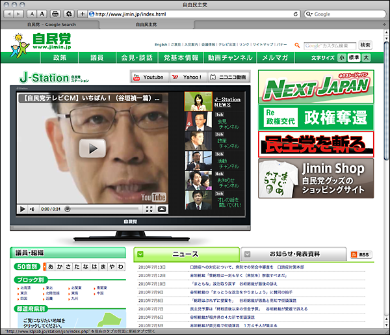Viewport: 390px width, 335px height.
Task: Mute the video with the speaker icon
Action: pos(33,209)
